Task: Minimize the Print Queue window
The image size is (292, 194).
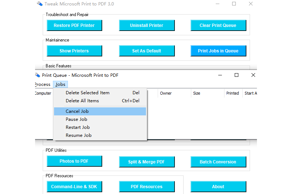Action: point(220,75)
